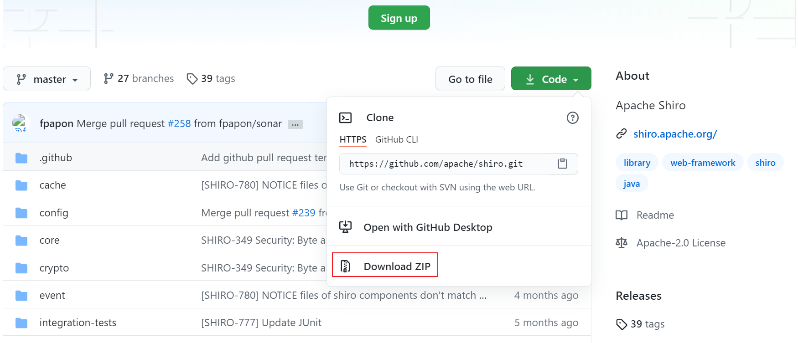Open the Releases heading link
This screenshot has width=798, height=343.
coord(638,296)
